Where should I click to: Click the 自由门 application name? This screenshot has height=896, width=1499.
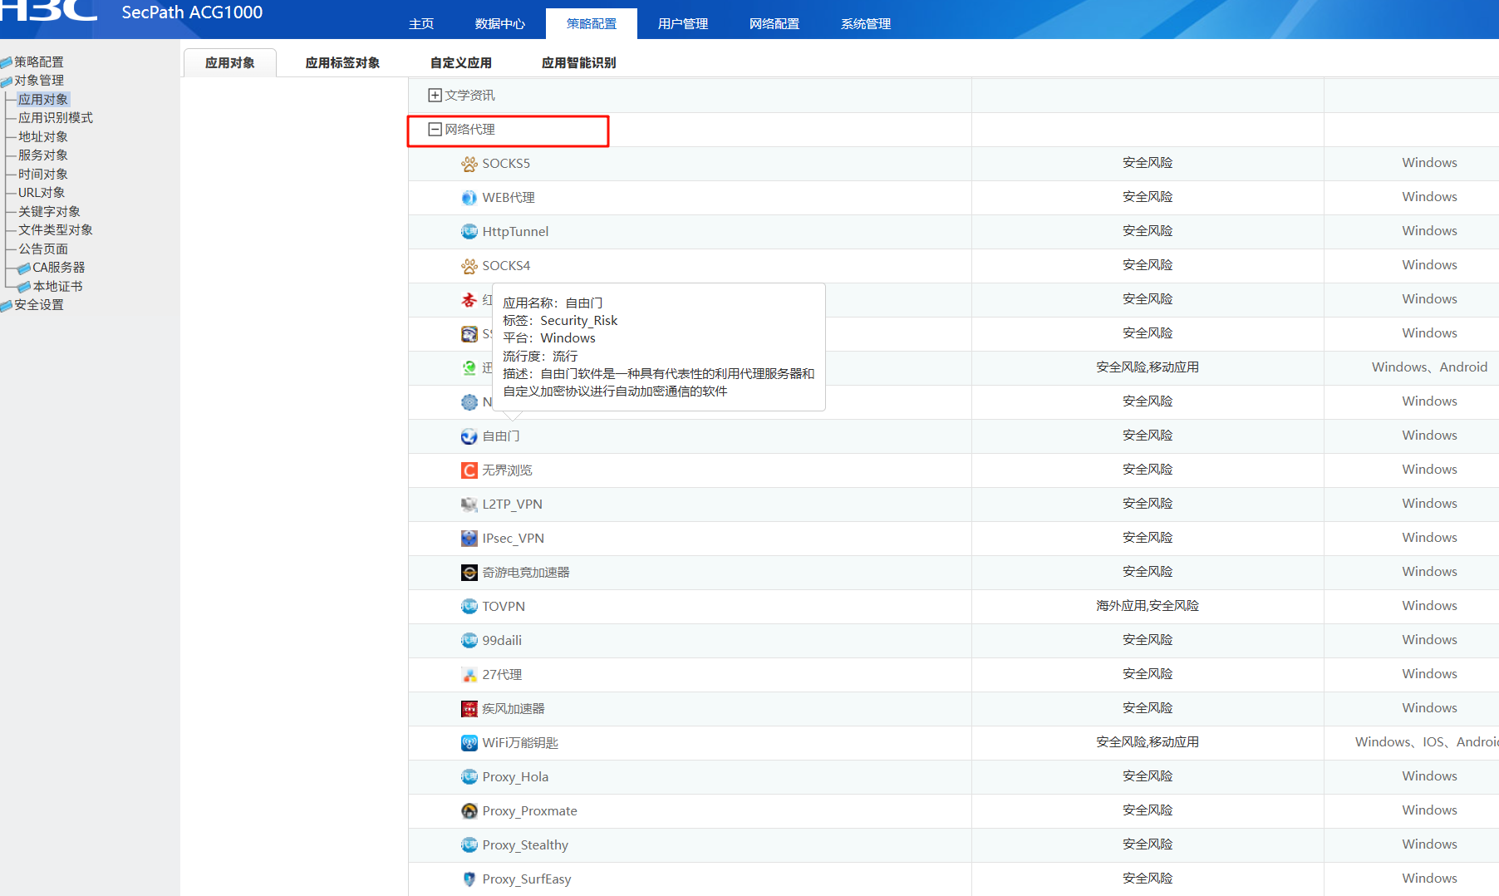[x=501, y=436]
